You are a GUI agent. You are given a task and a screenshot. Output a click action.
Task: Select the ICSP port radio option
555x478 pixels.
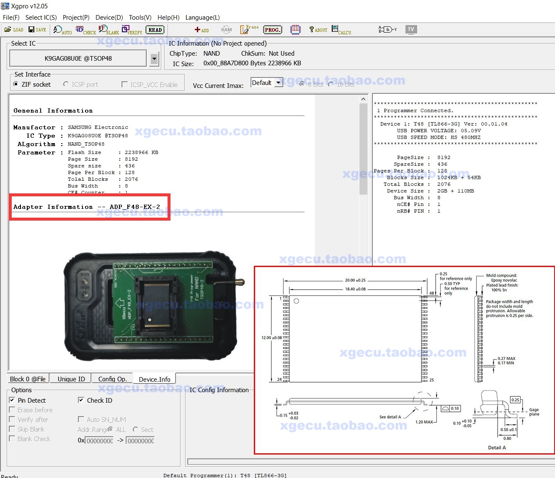(x=65, y=84)
